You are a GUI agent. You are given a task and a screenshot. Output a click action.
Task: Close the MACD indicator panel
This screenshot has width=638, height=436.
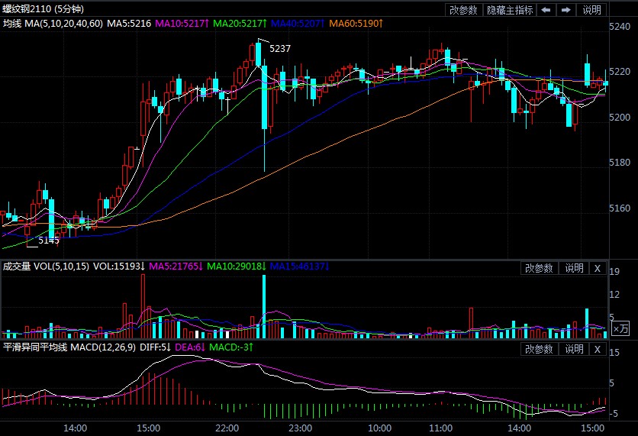point(598,349)
